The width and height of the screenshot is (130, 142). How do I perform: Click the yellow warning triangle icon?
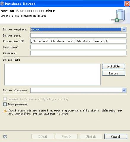5,111
